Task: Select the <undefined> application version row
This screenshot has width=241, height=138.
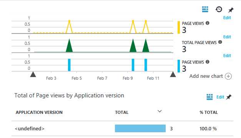Action: [123, 128]
